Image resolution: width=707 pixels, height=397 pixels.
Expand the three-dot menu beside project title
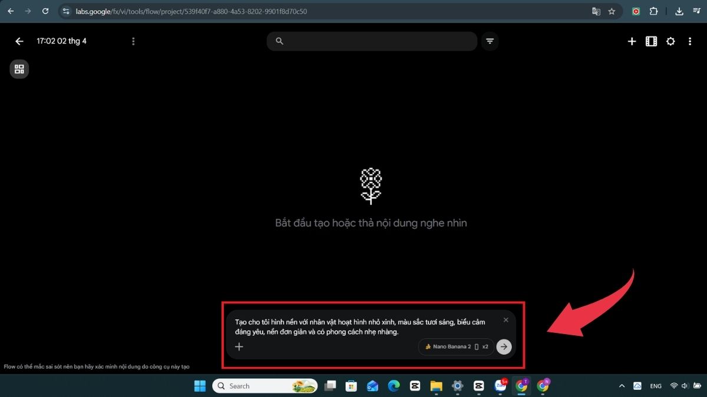click(x=133, y=41)
